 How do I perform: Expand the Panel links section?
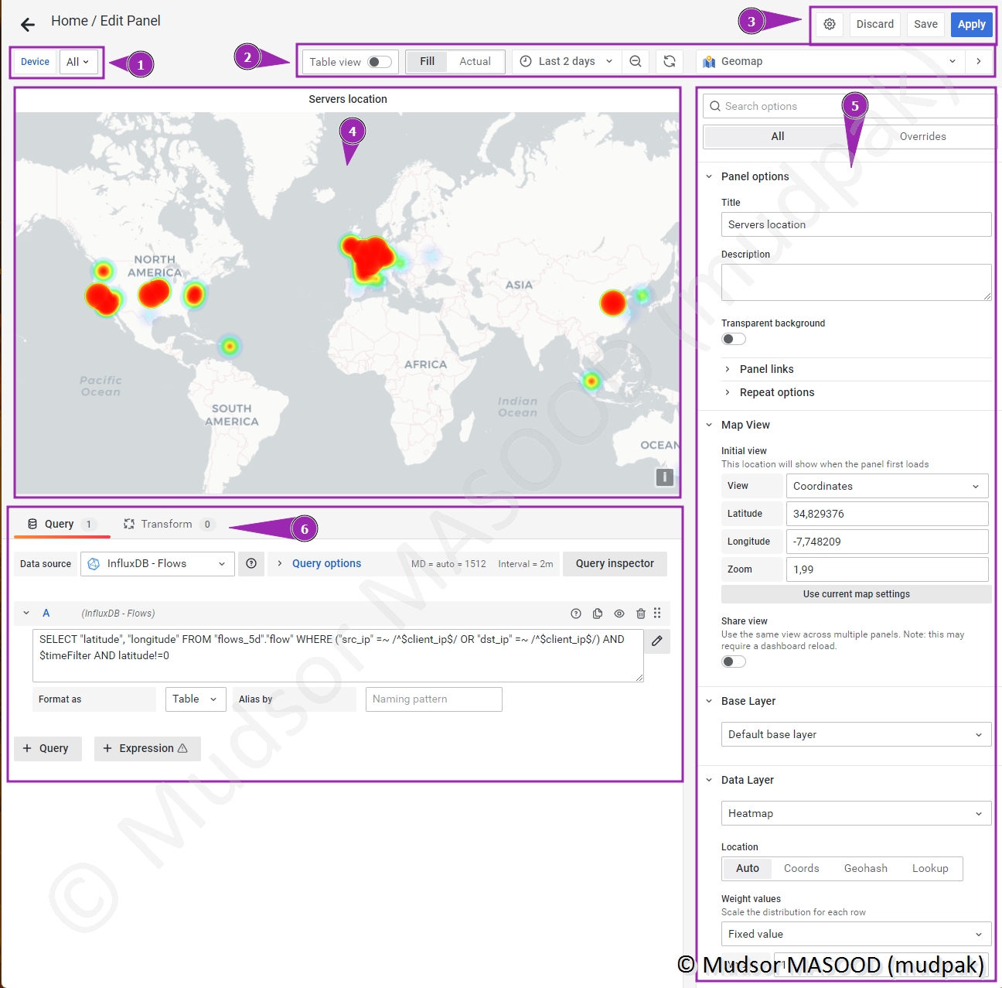[x=766, y=369]
